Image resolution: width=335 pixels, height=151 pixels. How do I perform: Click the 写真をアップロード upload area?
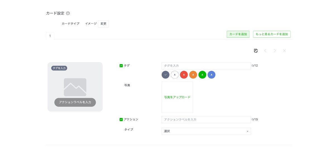177,97
